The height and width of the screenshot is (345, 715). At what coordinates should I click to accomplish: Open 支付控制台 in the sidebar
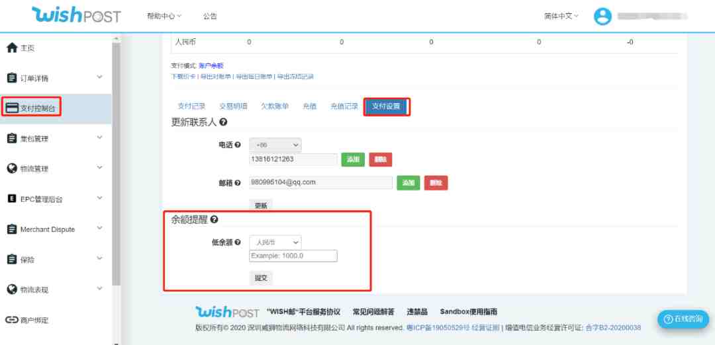pyautogui.click(x=37, y=109)
